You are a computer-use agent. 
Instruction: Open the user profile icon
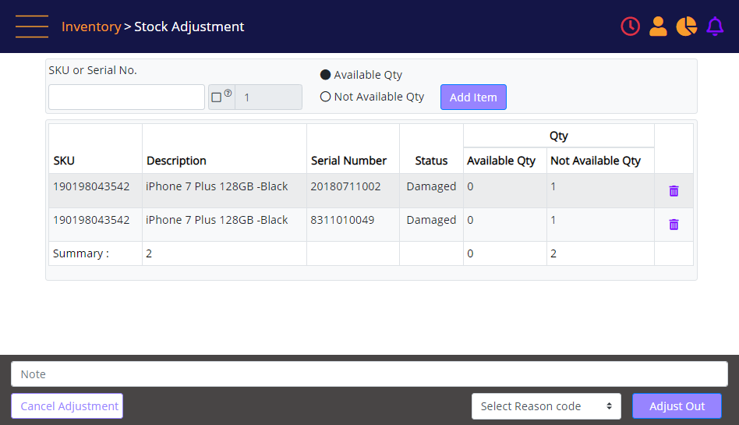[658, 27]
